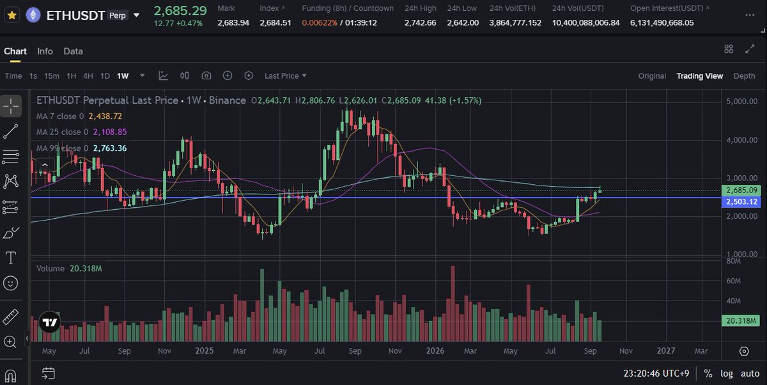Open chart settings hexagon icon in toolbar
This screenshot has height=385, width=767.
pos(249,75)
